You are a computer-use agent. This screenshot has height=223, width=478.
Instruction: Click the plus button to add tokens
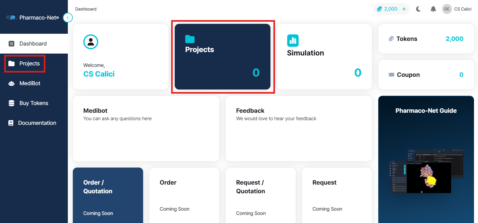click(x=404, y=9)
